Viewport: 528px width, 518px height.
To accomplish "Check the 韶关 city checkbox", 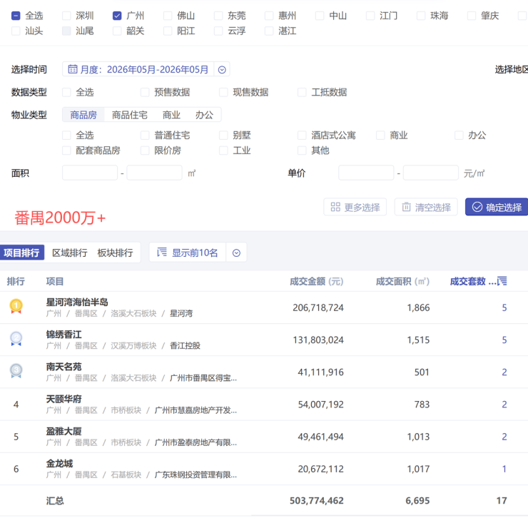I will (117, 31).
